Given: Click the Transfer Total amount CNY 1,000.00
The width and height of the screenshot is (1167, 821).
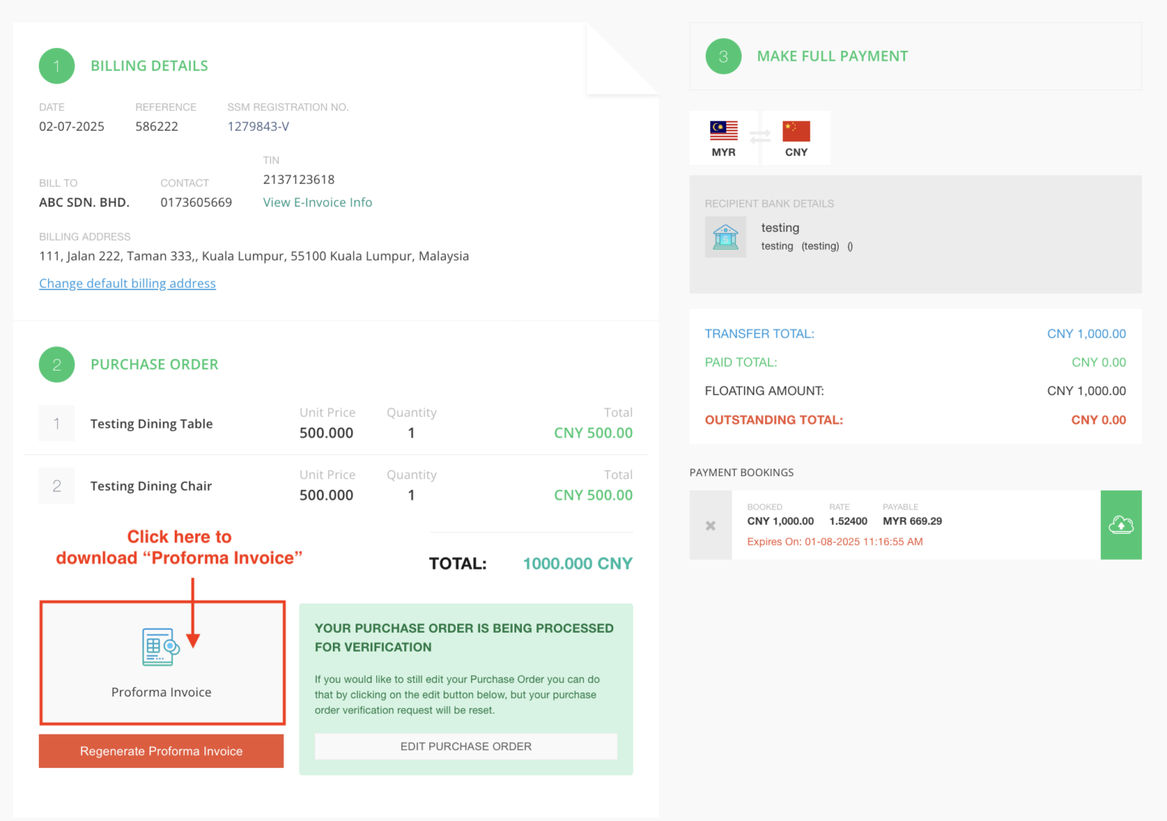Looking at the screenshot, I should click(1086, 333).
